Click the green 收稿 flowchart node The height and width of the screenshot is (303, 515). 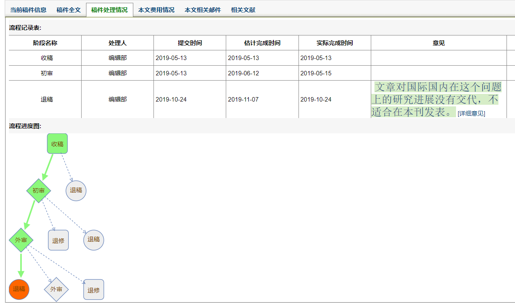coord(57,143)
